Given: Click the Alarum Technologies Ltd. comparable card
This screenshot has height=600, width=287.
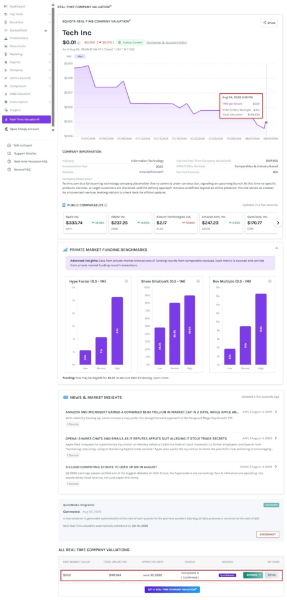Looking at the screenshot, I should pos(176,223).
